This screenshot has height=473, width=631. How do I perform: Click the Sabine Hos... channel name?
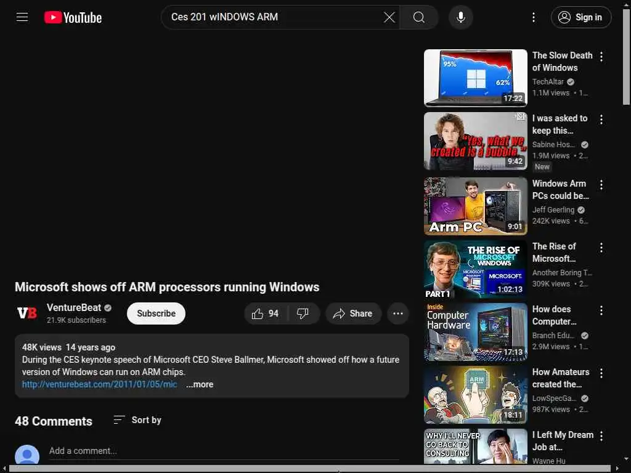tap(554, 144)
